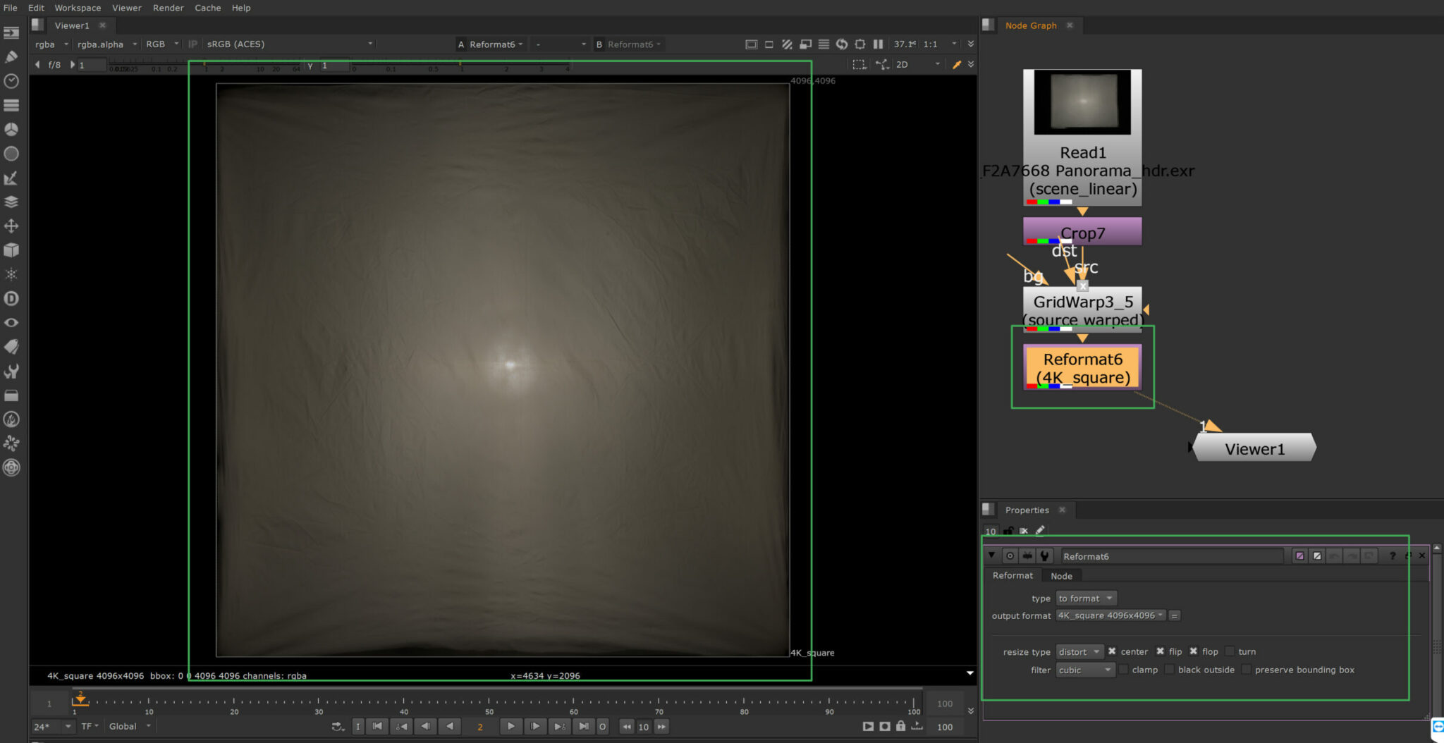Open the Render menu
The image size is (1444, 743).
point(168,8)
